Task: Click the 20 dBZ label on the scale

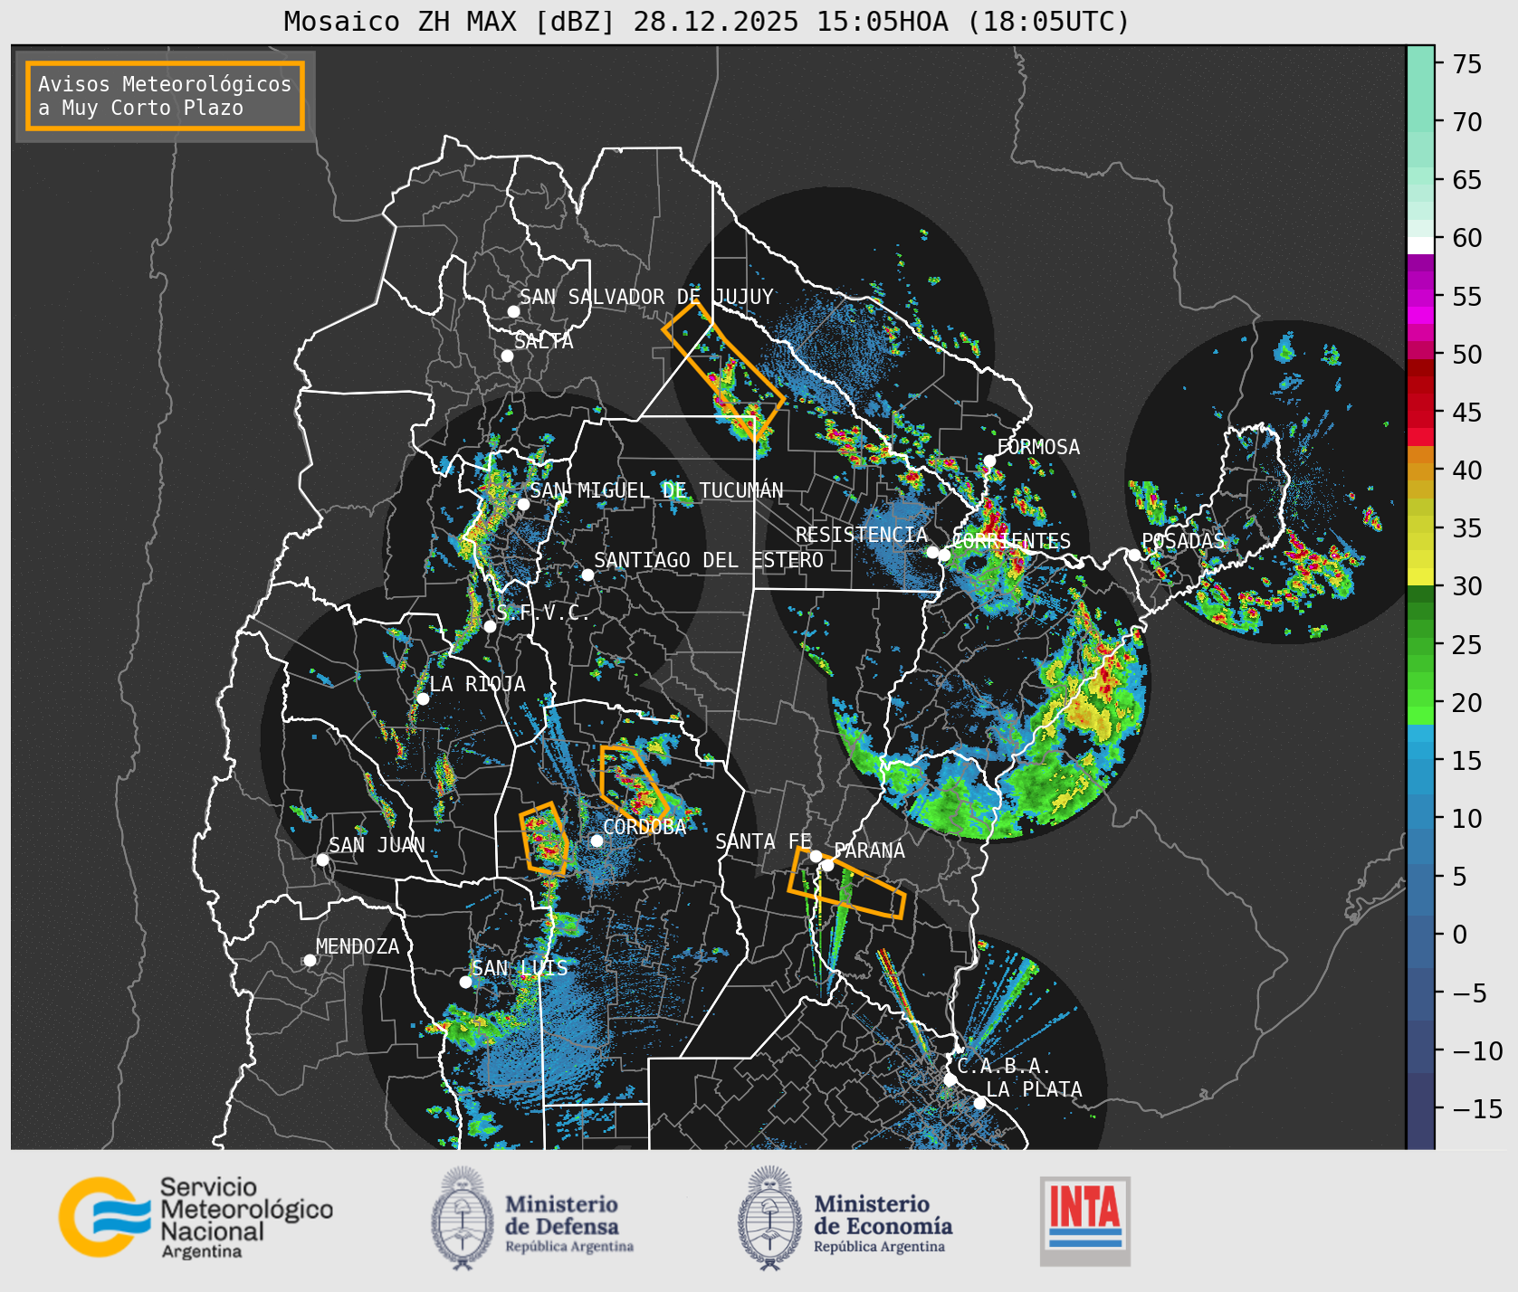Action: [1467, 702]
